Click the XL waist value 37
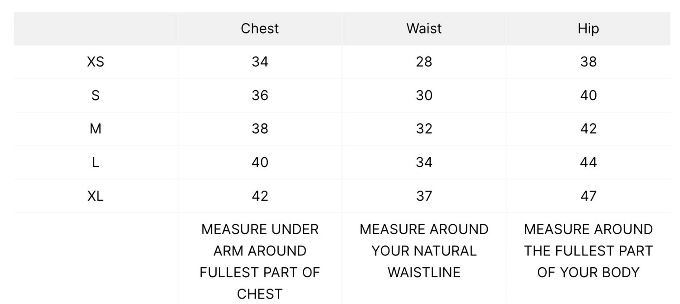Image resolution: width=680 pixels, height=304 pixels. click(x=424, y=196)
